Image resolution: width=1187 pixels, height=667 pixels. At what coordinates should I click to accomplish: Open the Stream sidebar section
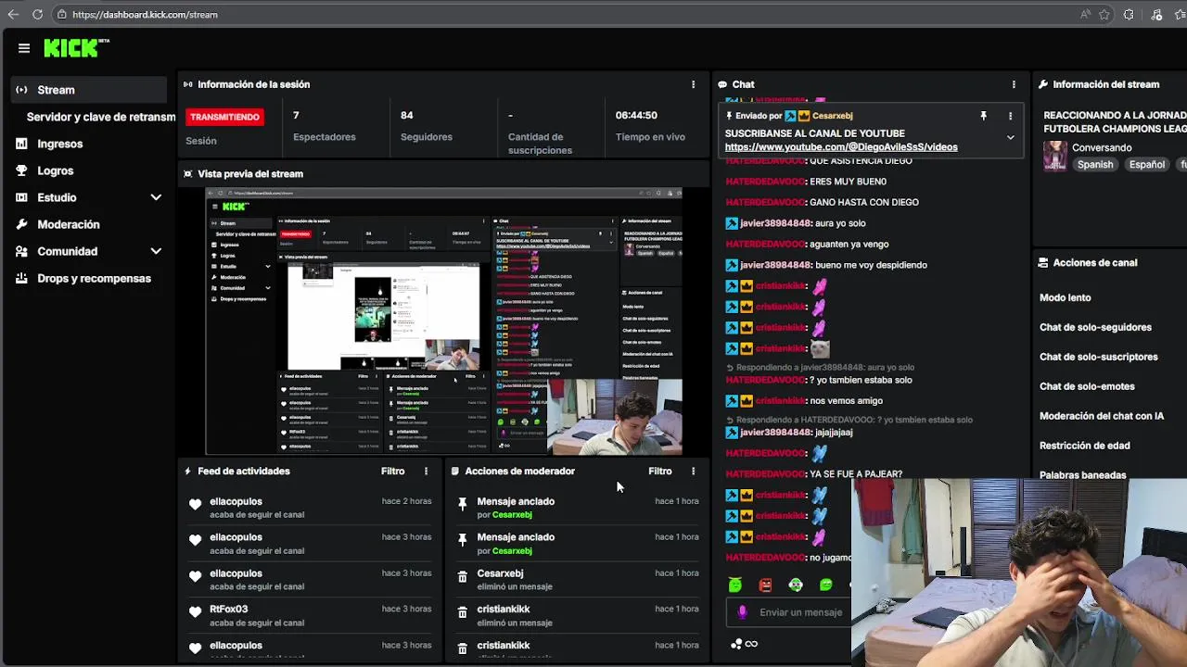pos(89,90)
